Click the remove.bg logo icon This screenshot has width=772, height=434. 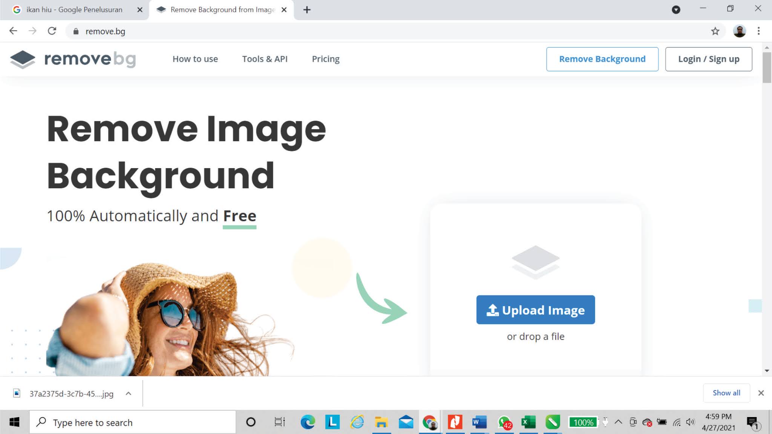coord(23,59)
